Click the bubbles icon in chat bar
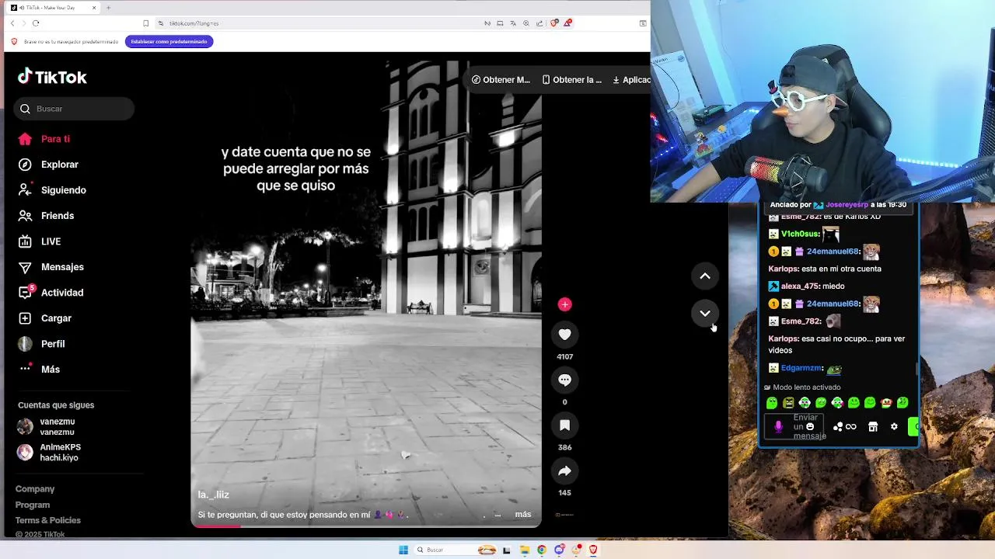This screenshot has height=559, width=995. (838, 426)
